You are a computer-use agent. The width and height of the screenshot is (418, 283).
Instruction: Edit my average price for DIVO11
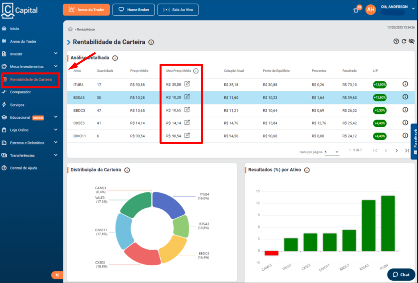187,135
